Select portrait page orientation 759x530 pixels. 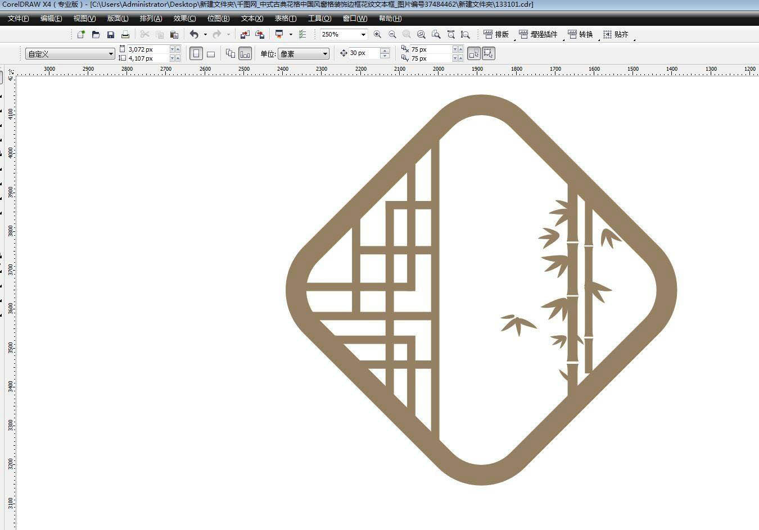(x=196, y=54)
